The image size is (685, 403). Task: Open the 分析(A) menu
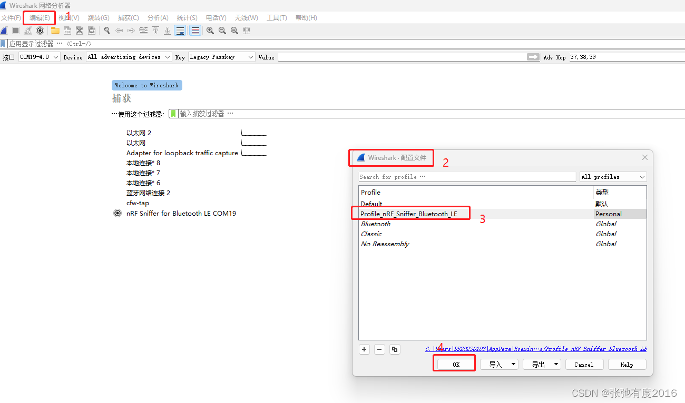point(158,17)
